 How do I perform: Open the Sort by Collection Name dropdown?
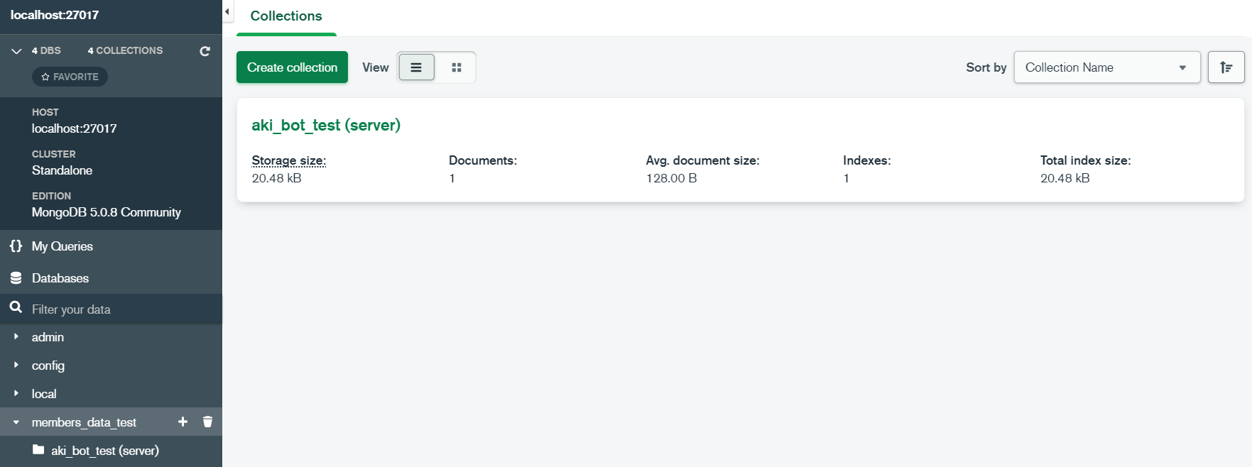tap(1106, 67)
